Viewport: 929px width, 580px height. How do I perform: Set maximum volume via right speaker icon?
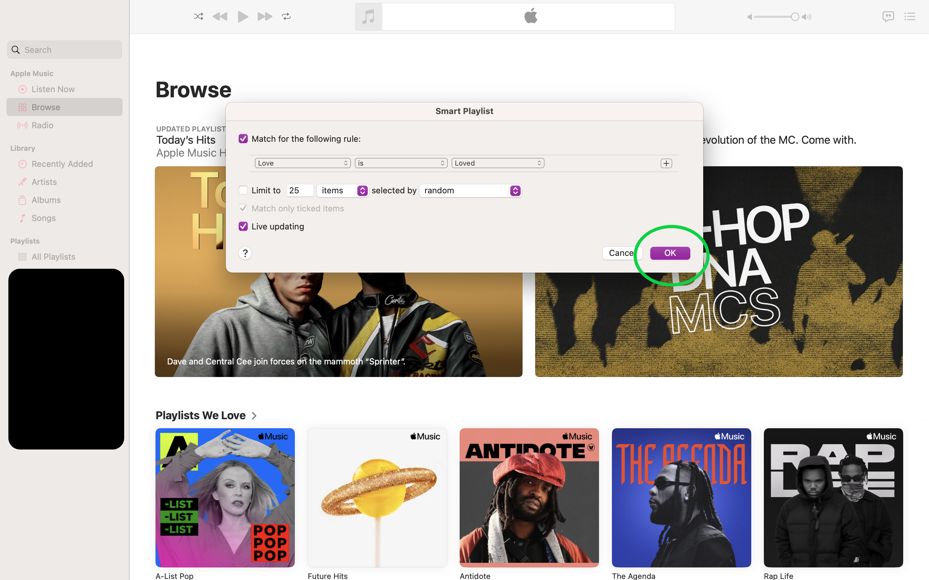click(806, 17)
